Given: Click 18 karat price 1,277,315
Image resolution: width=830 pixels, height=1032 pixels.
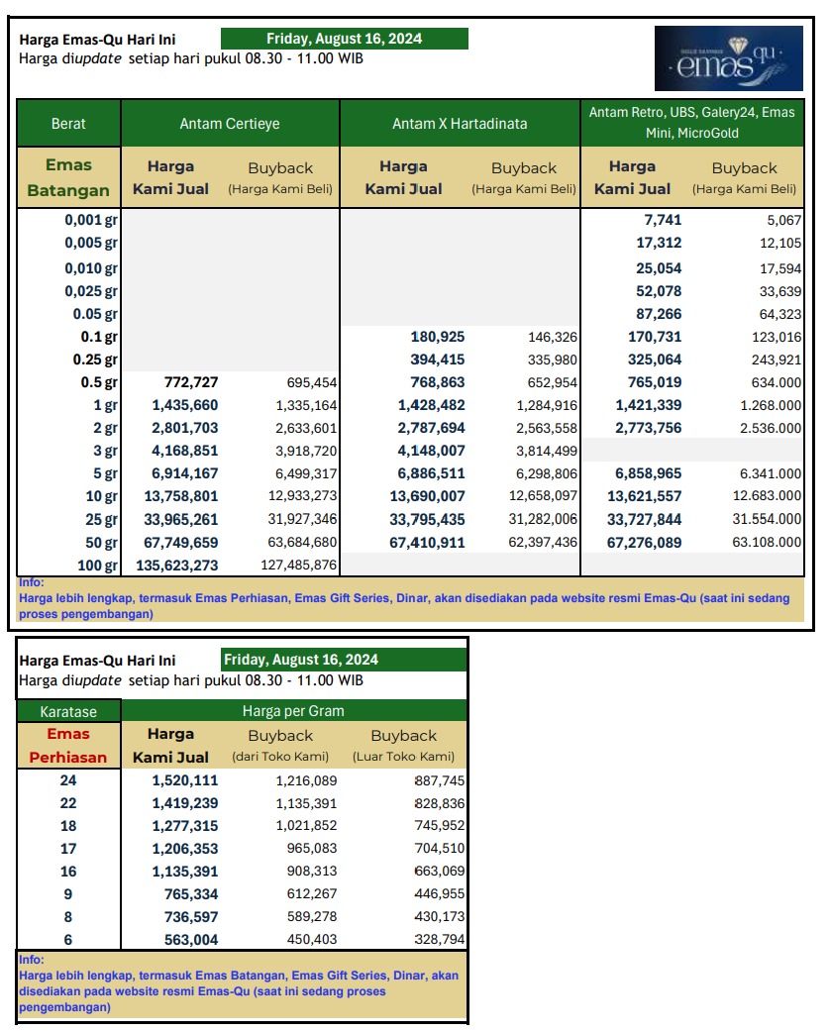Looking at the screenshot, I should coord(185,826).
